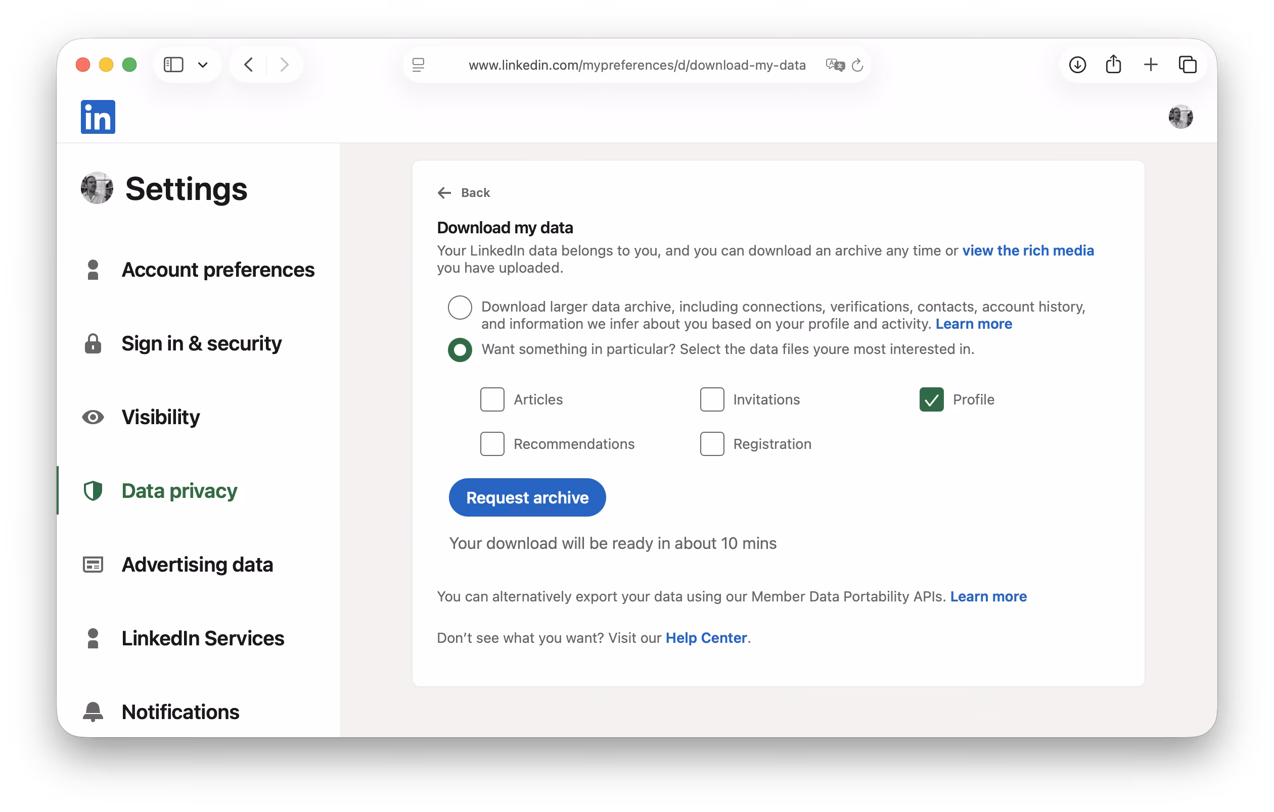
Task: Uncheck the Profile checkbox
Action: coord(931,399)
